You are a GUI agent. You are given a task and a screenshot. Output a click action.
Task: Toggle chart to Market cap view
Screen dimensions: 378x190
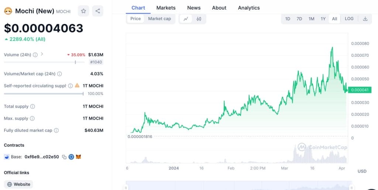tap(159, 19)
